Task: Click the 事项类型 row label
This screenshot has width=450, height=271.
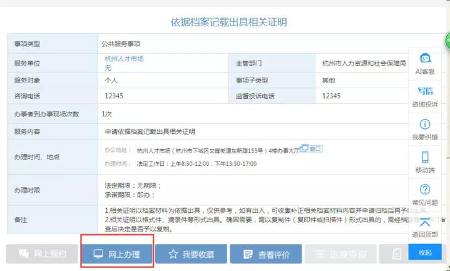Action: click(28, 44)
